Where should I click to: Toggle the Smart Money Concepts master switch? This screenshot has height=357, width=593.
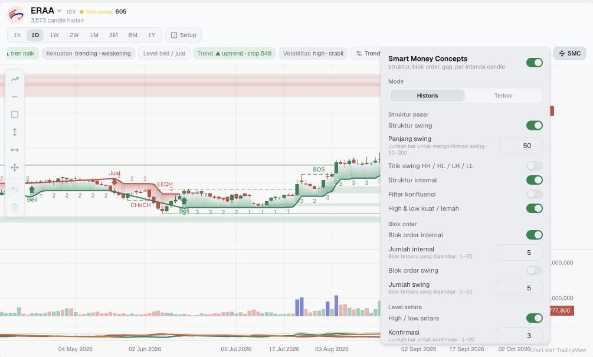tap(535, 63)
